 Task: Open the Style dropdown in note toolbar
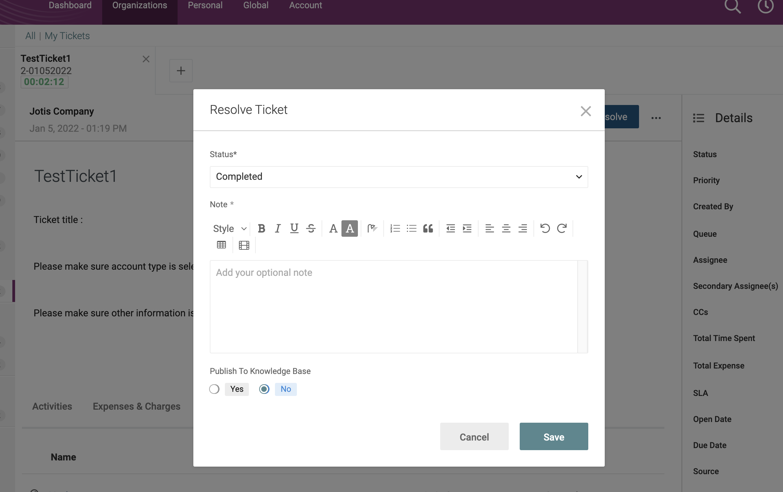(230, 229)
